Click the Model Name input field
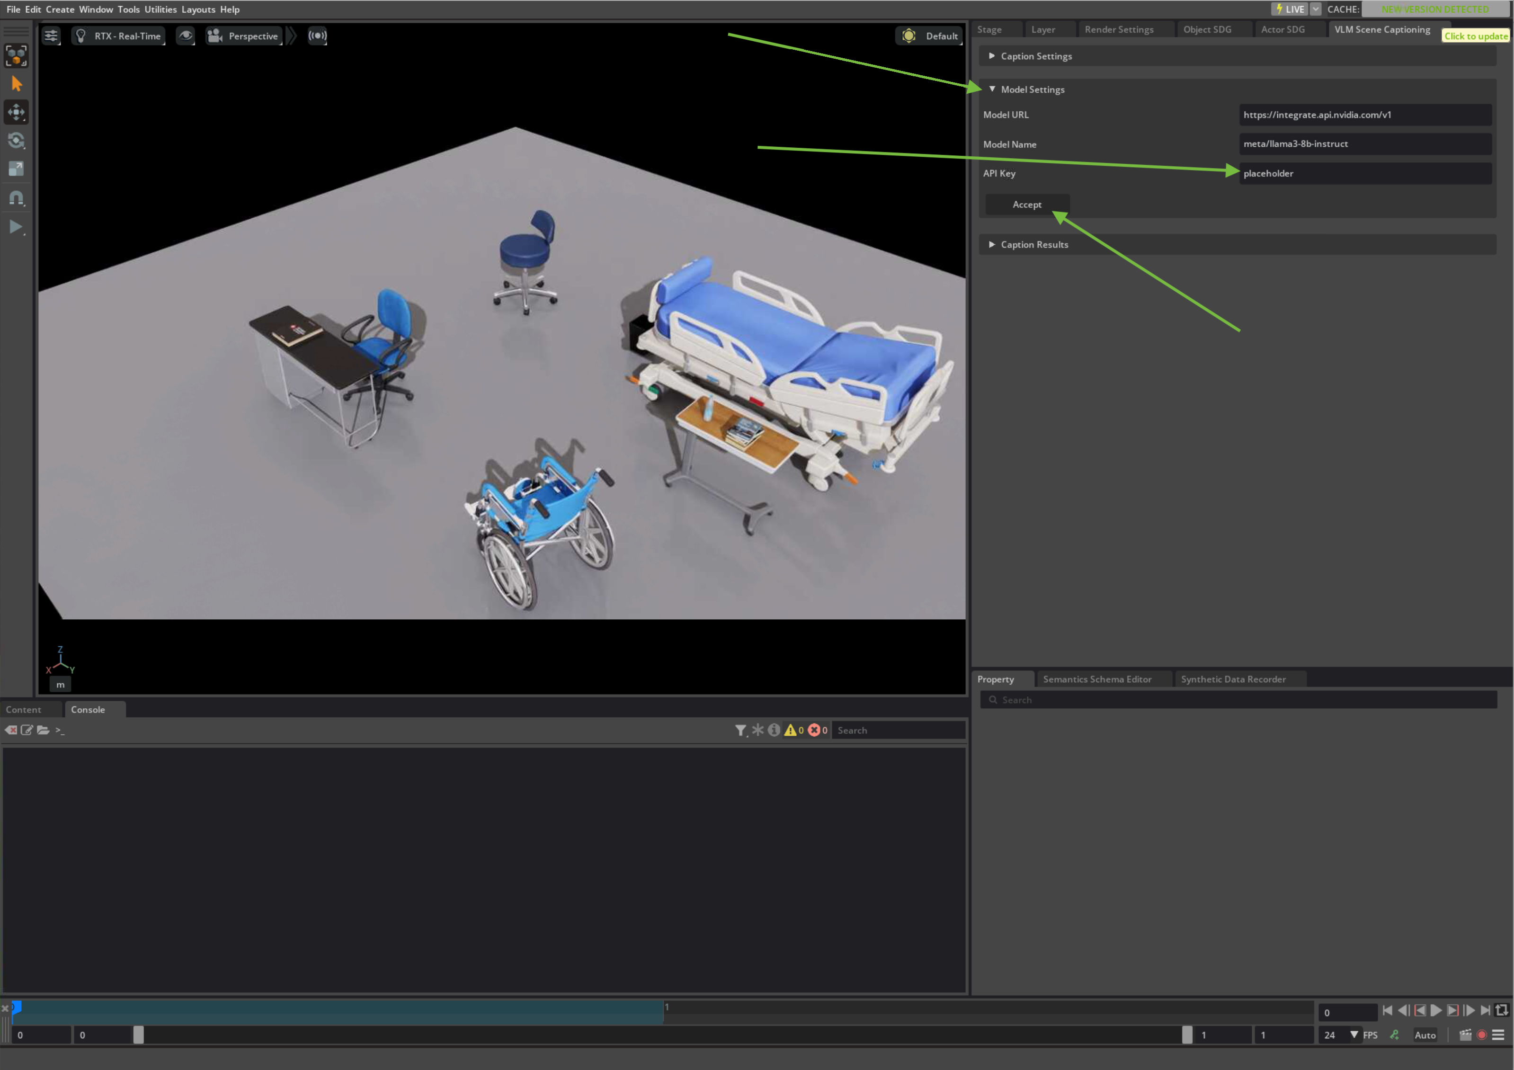1514x1070 pixels. coord(1365,144)
